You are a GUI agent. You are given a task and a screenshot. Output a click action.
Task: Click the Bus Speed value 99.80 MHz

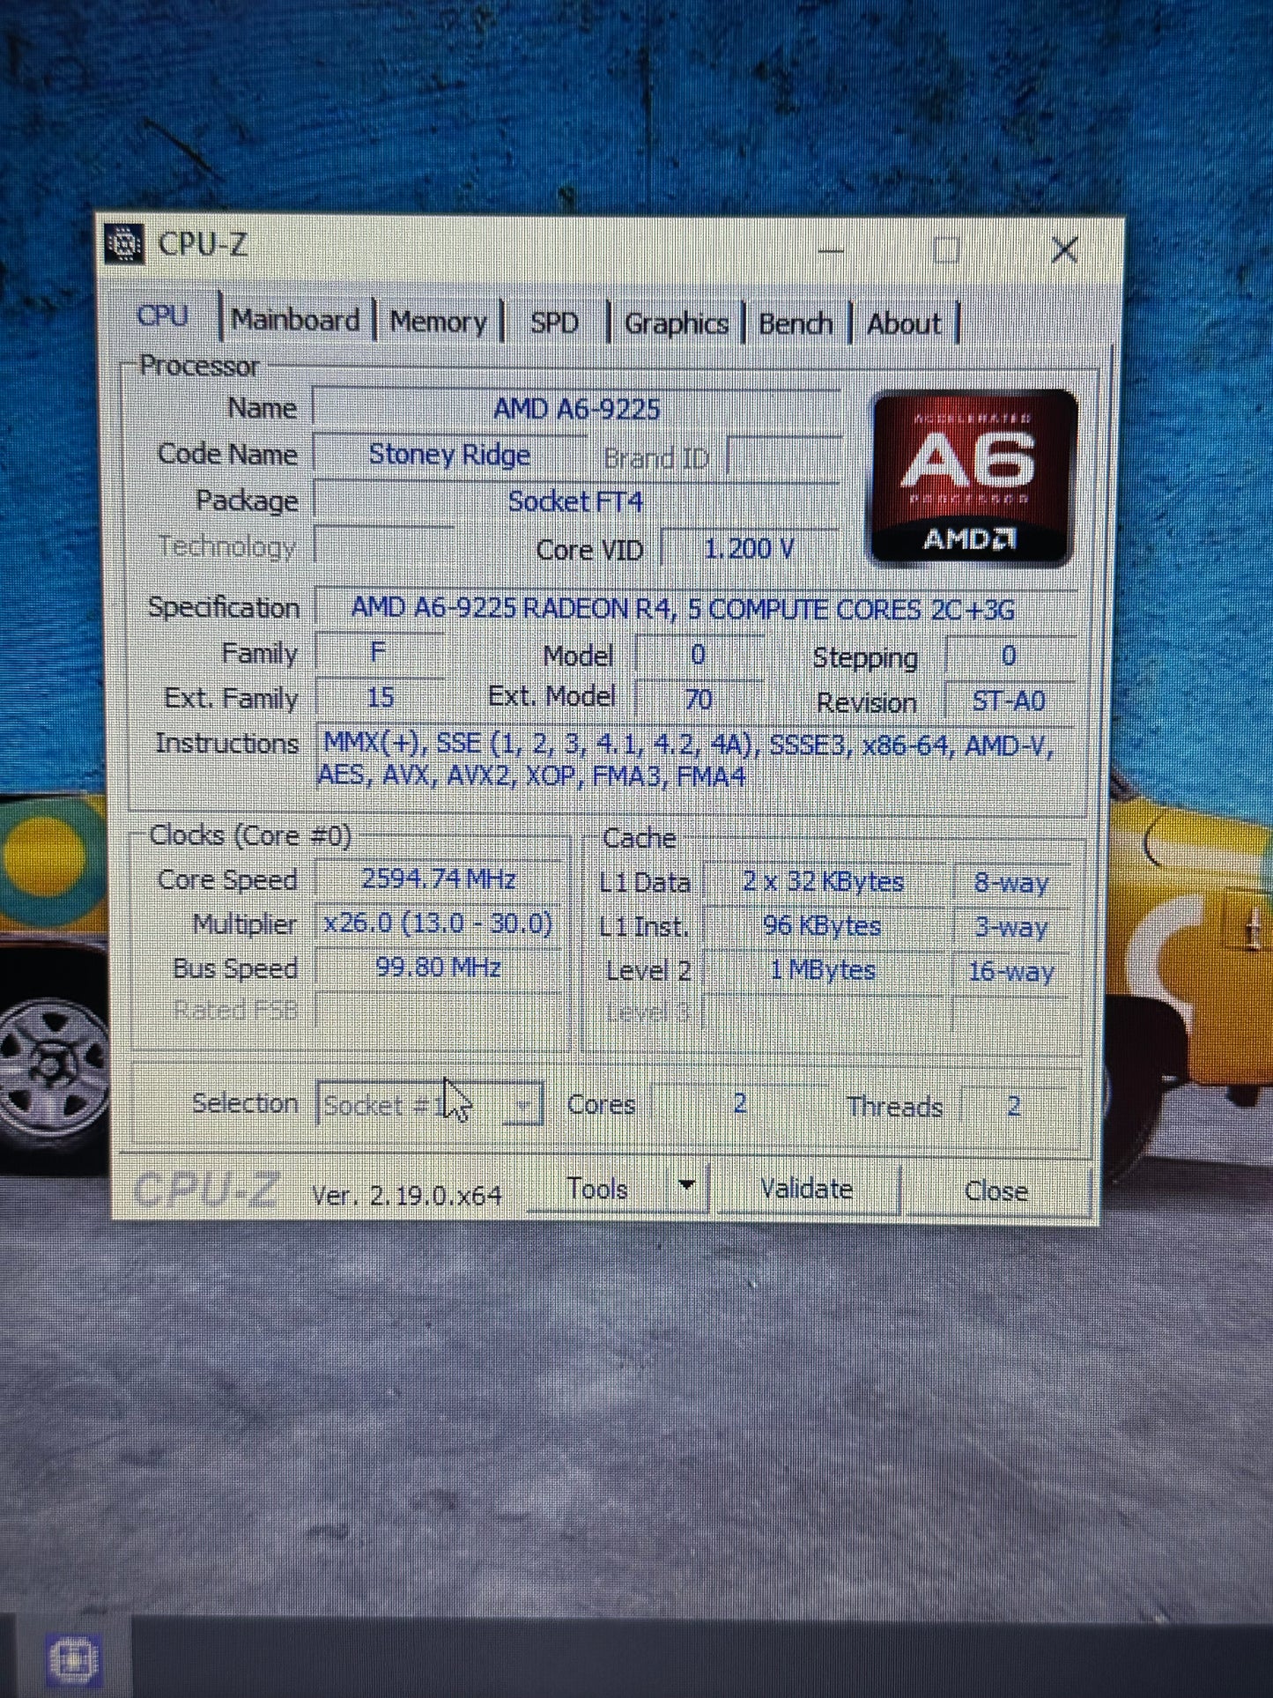(x=439, y=968)
